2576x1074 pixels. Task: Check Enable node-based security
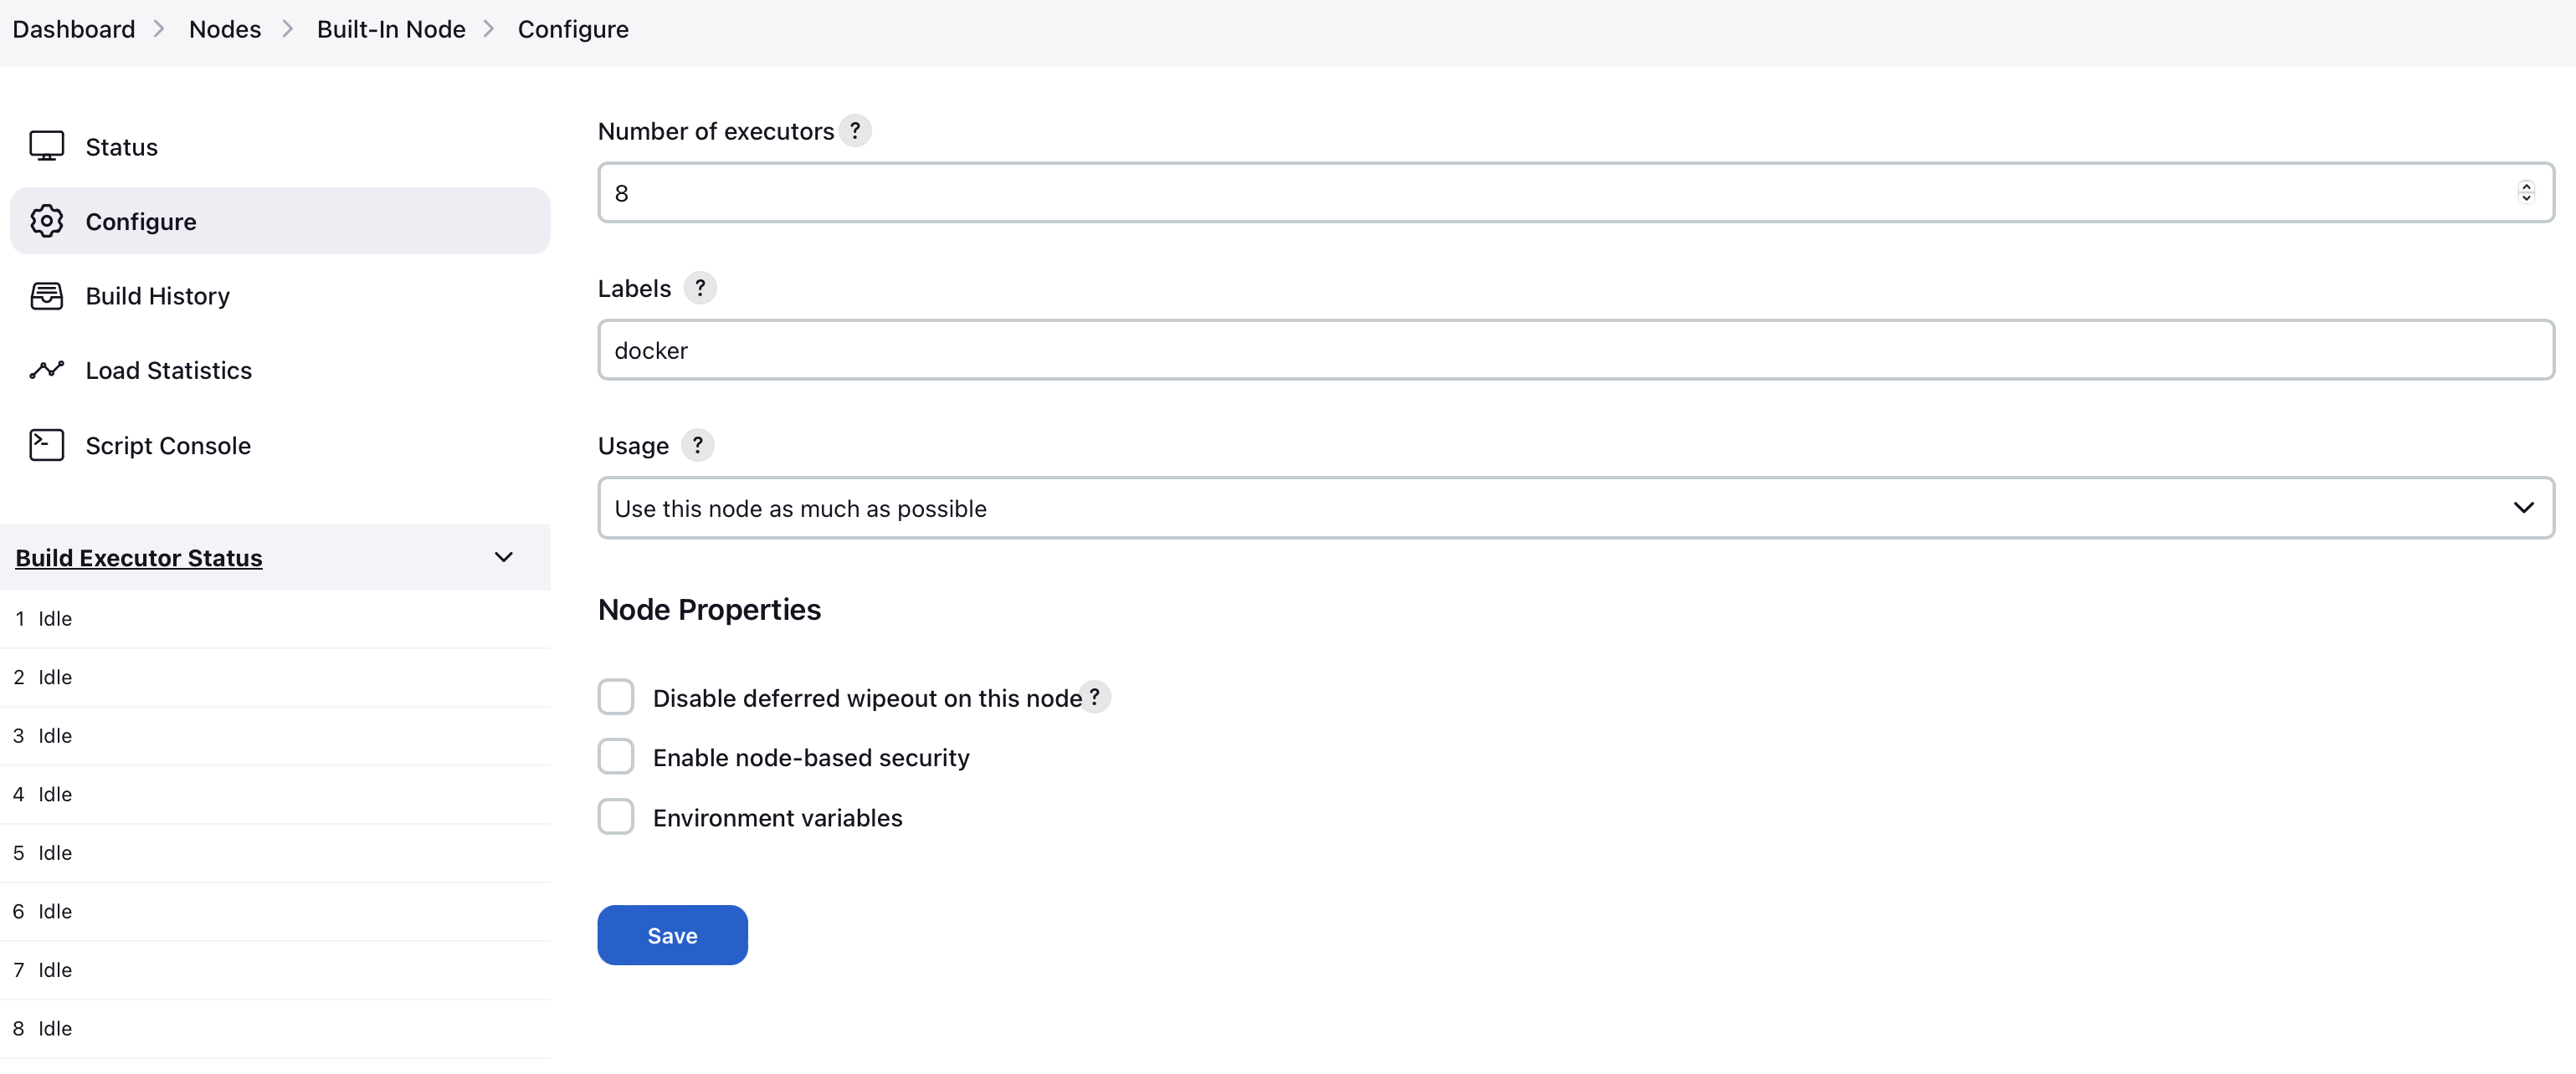click(x=616, y=757)
